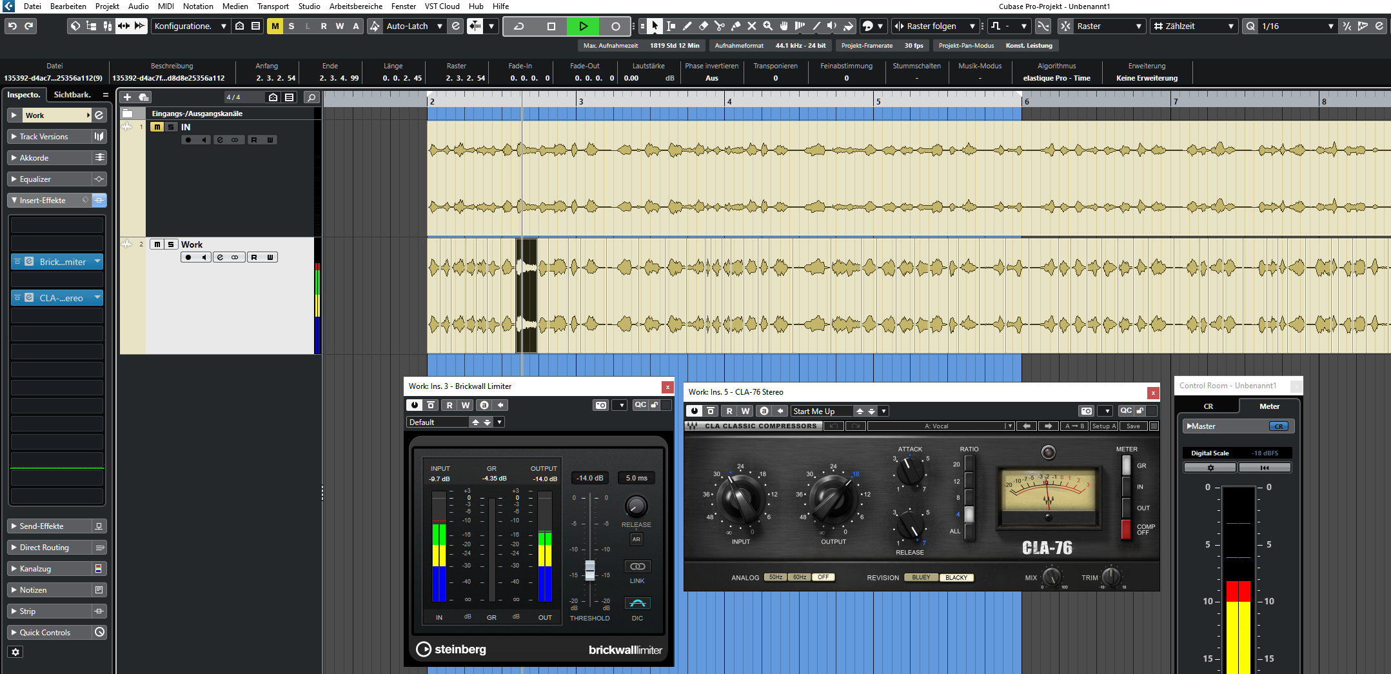Bypass the Brickwall Limiter plugin power button
The image size is (1391, 674).
point(414,405)
